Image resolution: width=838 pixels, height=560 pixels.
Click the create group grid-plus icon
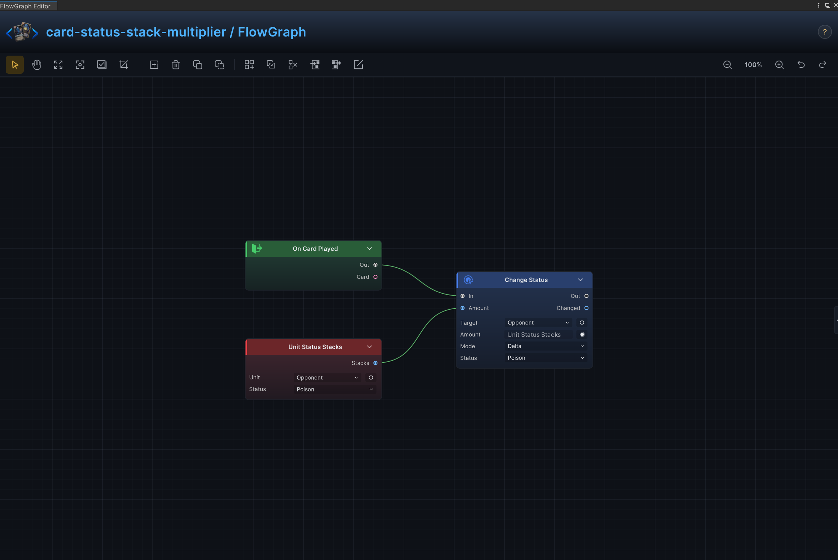tap(249, 65)
